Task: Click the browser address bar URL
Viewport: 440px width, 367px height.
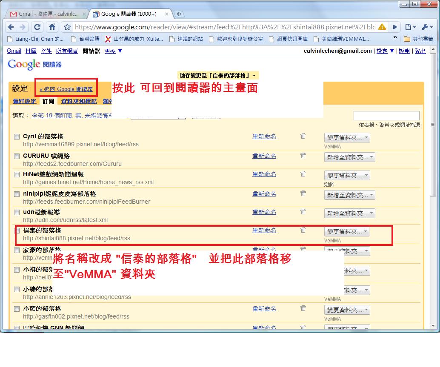Action: tap(225, 27)
